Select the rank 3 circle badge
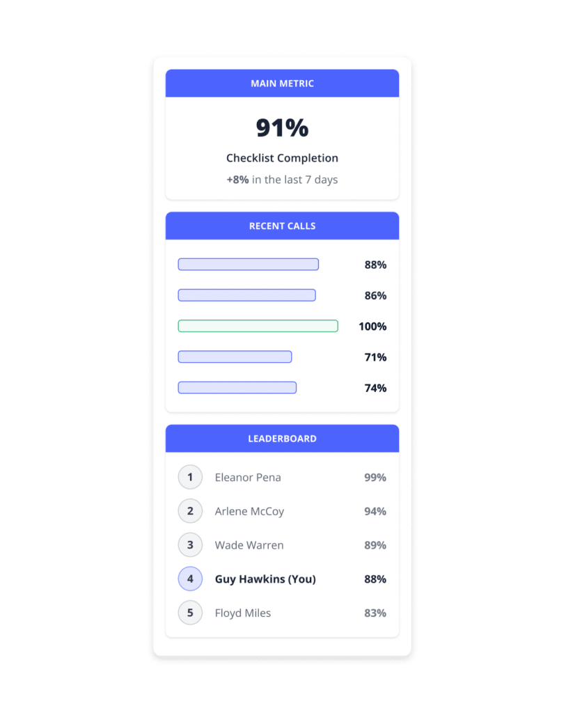The width and height of the screenshot is (566, 713). (190, 544)
